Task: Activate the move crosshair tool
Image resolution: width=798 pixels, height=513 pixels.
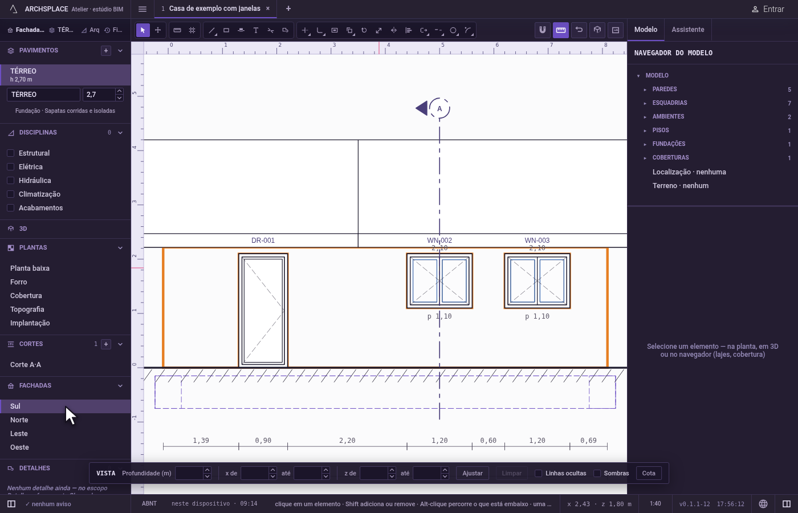Action: 158,30
